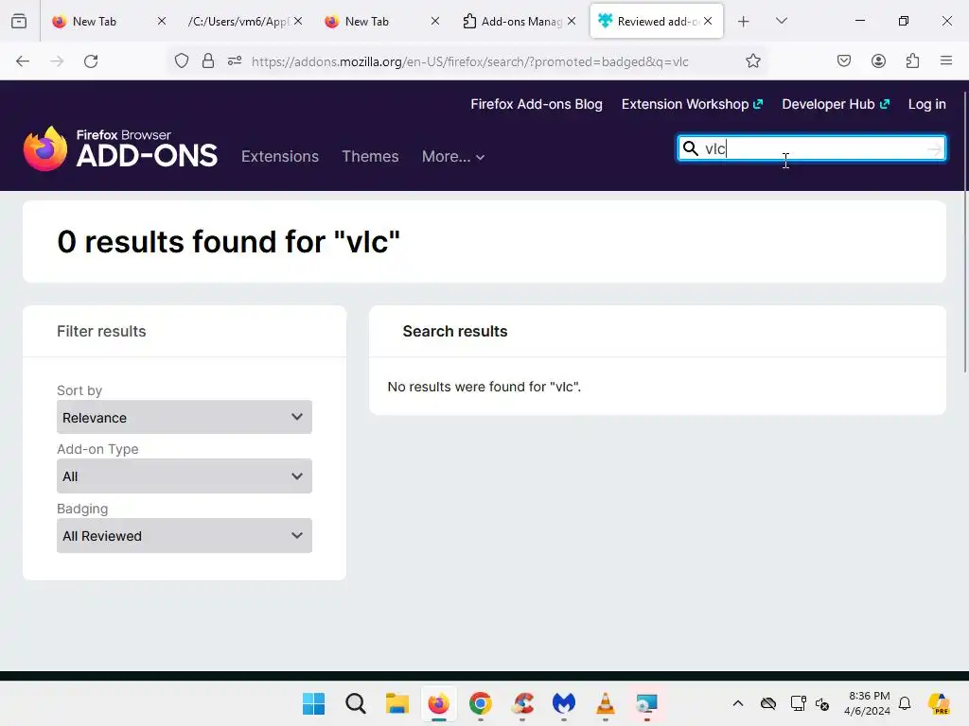Image resolution: width=969 pixels, height=726 pixels.
Task: Close the Add-ons Manager tab
Action: [x=572, y=22]
